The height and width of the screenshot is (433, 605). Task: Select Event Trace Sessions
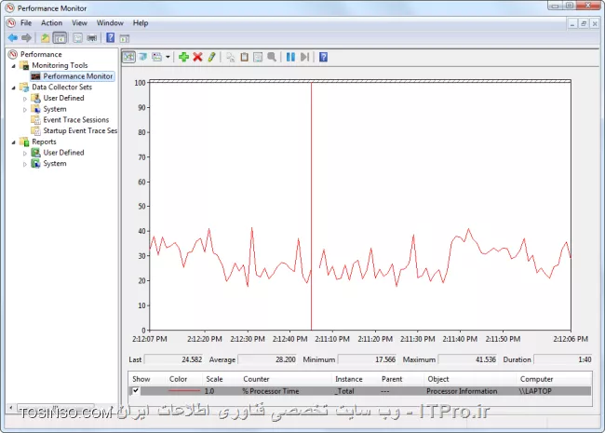click(76, 119)
